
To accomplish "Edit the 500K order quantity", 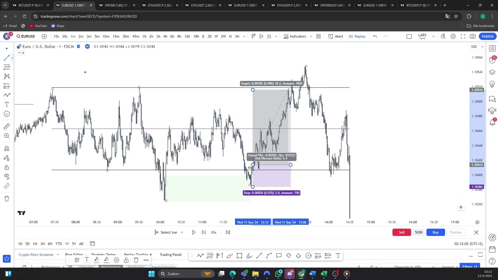I will 419,232.
